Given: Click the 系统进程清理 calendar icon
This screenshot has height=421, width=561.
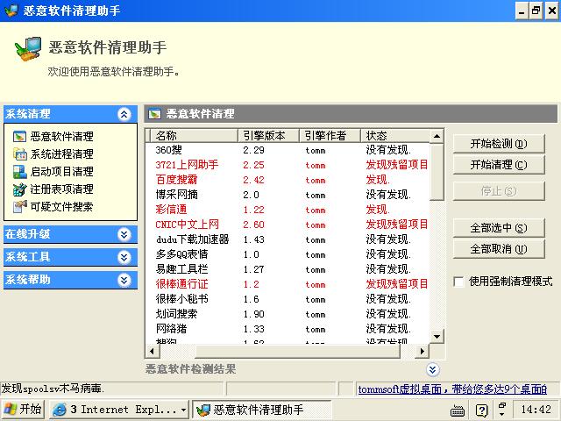Looking at the screenshot, I should point(19,154).
